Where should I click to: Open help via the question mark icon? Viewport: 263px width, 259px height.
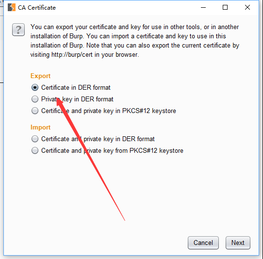click(x=18, y=30)
